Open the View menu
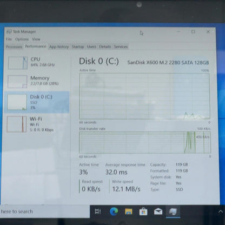Image resolution: width=225 pixels, height=225 pixels. (x=36, y=39)
